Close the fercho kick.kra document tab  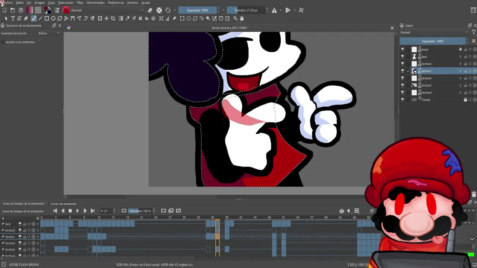pos(392,28)
